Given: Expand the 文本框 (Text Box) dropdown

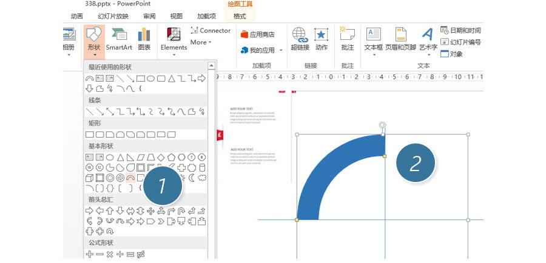Looking at the screenshot, I should (x=373, y=40).
